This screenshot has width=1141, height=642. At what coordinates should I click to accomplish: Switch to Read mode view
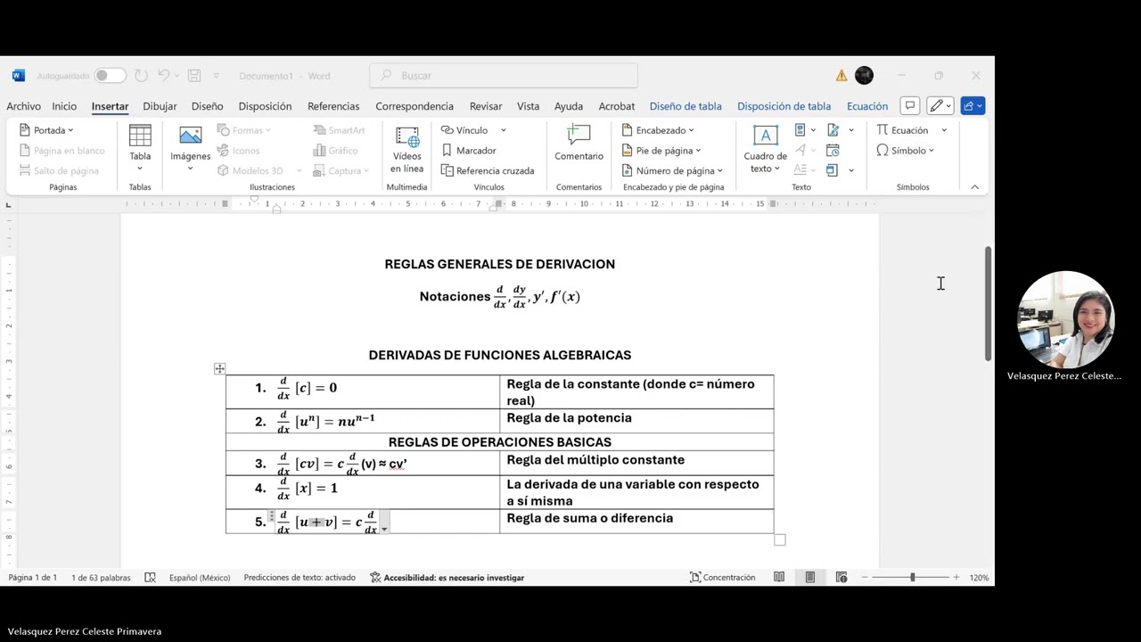779,578
